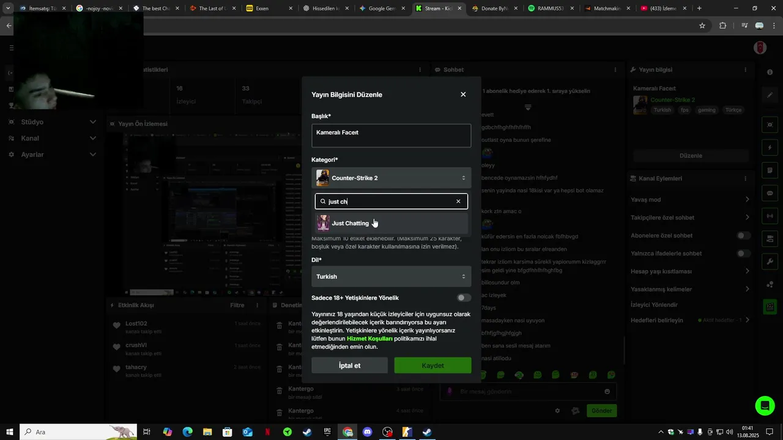
Task: Toggle Abonelere özel sohbet switch
Action: pos(743,235)
